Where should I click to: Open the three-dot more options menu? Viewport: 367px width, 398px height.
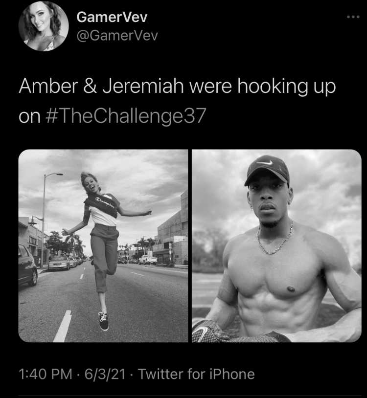[353, 17]
